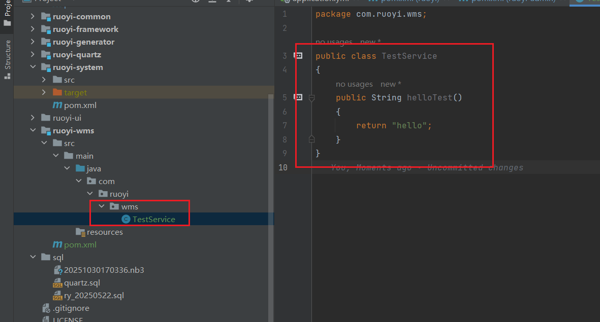Screen dimensions: 600x322
Task: Select pom.xml under ruoyi-system
Action: (x=80, y=105)
